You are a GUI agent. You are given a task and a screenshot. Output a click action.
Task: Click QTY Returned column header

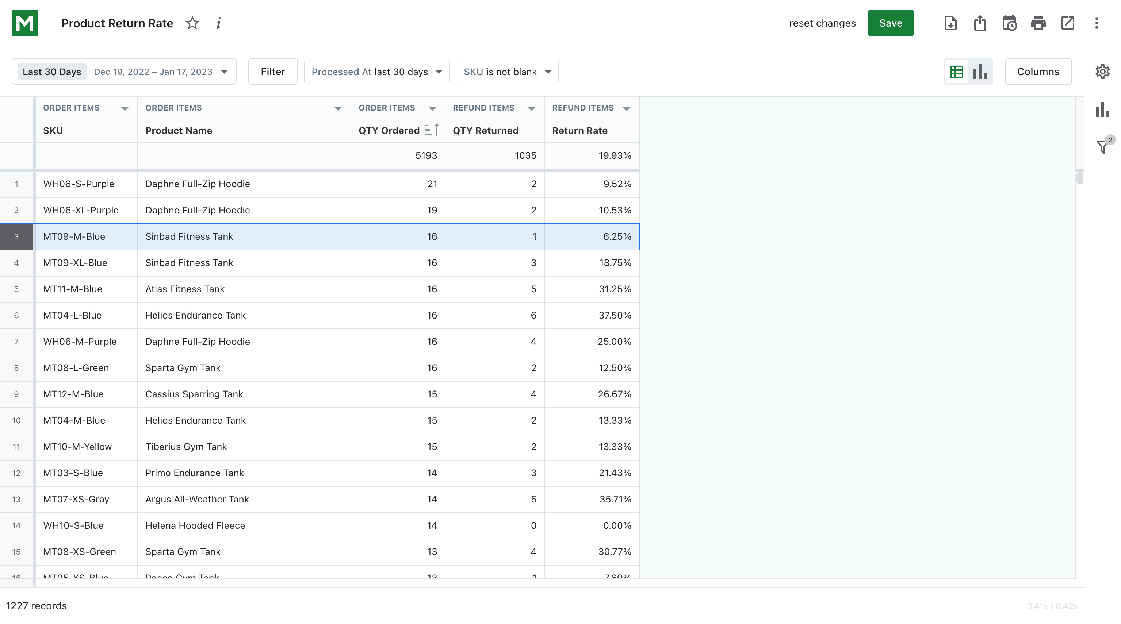(486, 130)
